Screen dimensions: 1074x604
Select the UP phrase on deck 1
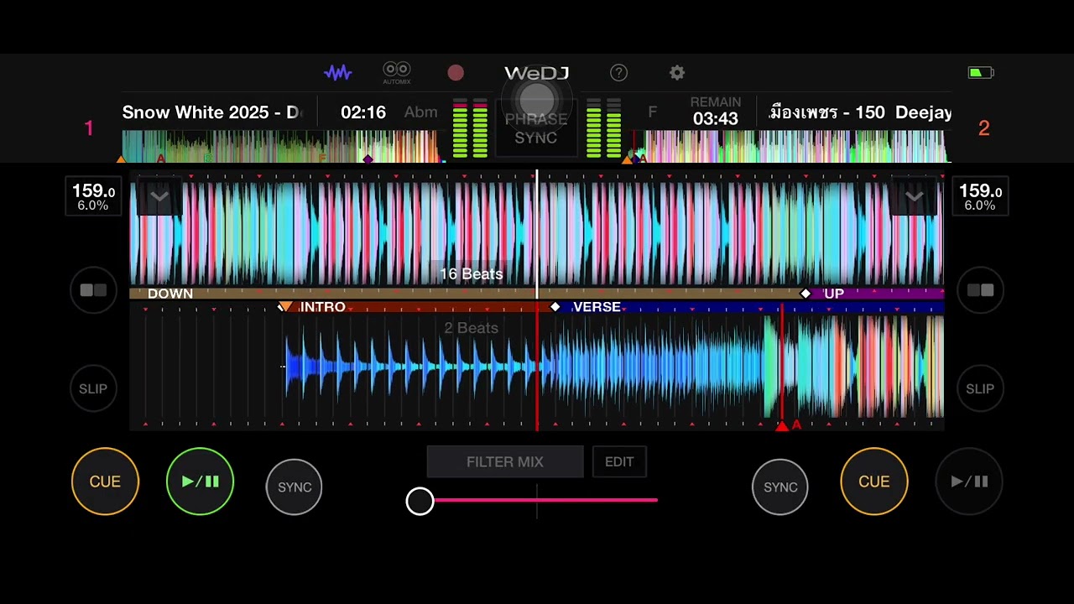click(x=834, y=294)
